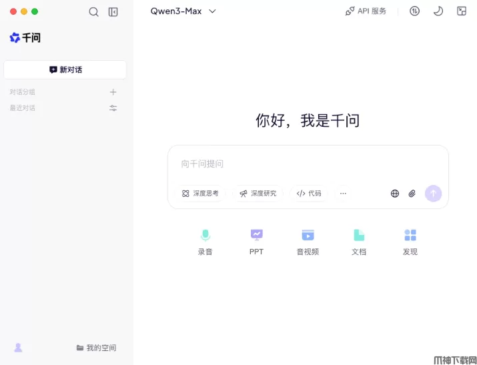
Task: Start a new chat with 新对话 button
Action: 65,69
